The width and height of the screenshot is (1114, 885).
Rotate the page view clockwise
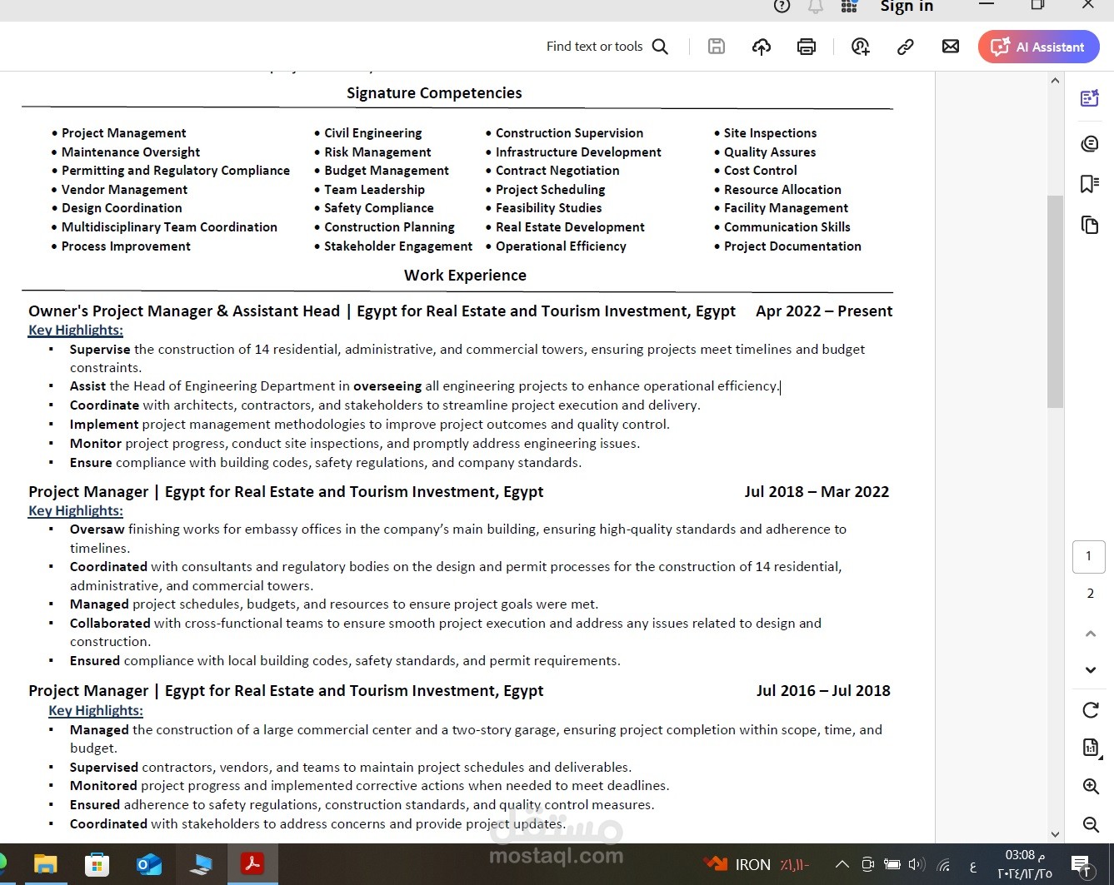pyautogui.click(x=1090, y=710)
